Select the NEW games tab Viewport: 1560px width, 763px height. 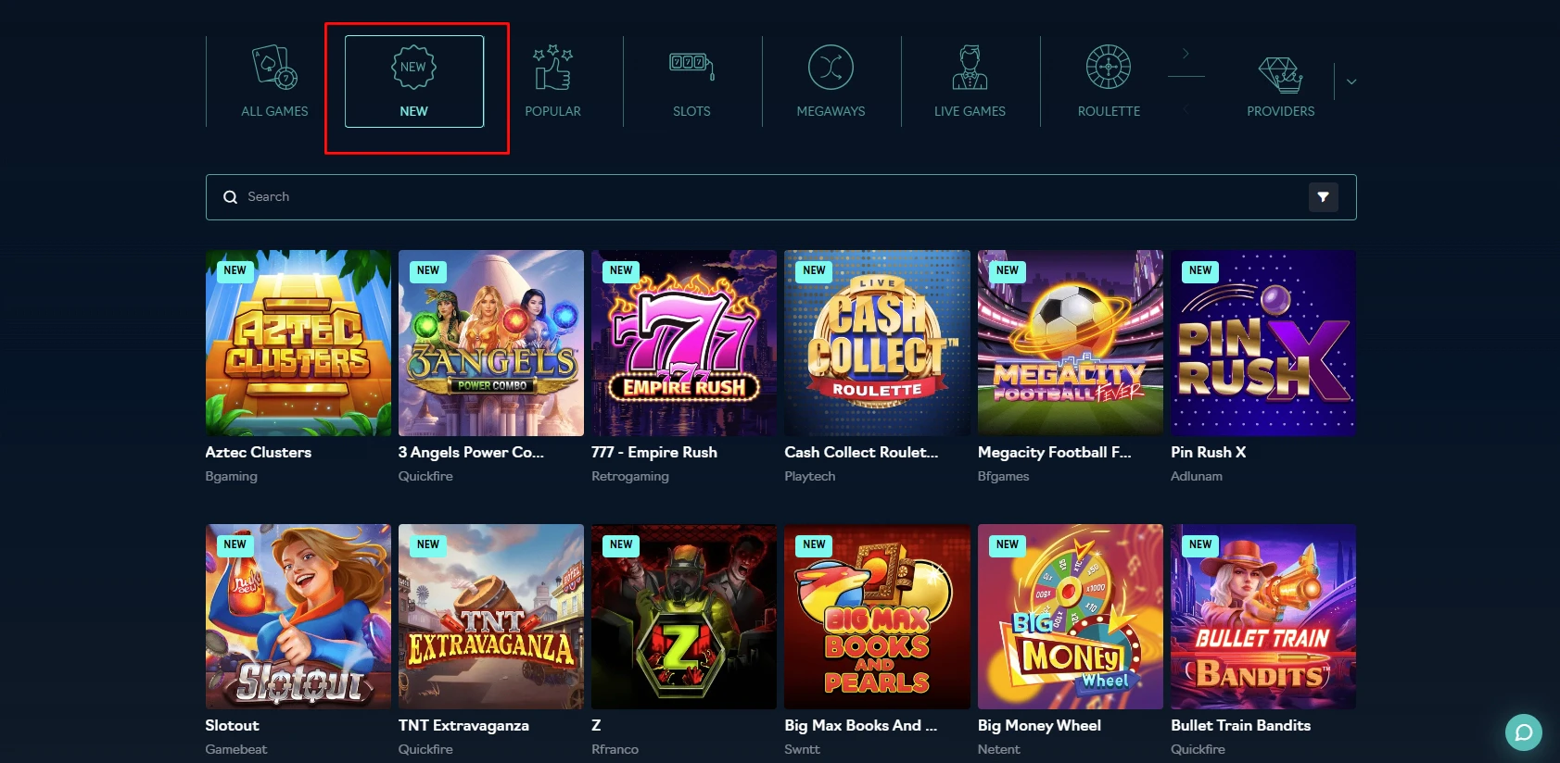click(x=414, y=81)
